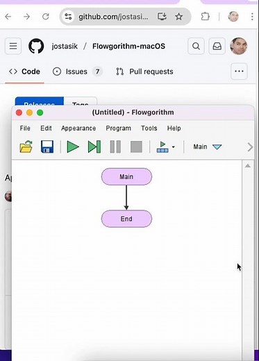The width and height of the screenshot is (259, 361).
Task: Open the Edit menu in Flowgorithm
Action: pyautogui.click(x=46, y=128)
